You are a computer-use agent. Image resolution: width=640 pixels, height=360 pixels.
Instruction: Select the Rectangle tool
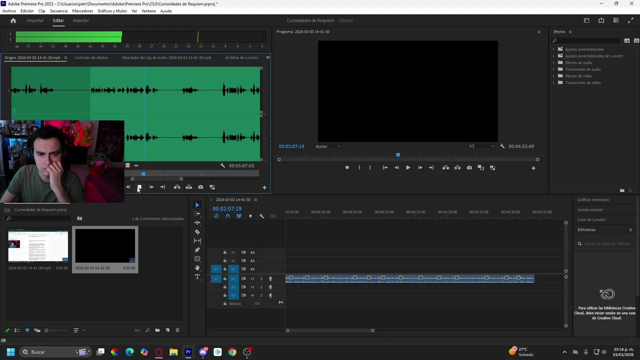point(197,258)
